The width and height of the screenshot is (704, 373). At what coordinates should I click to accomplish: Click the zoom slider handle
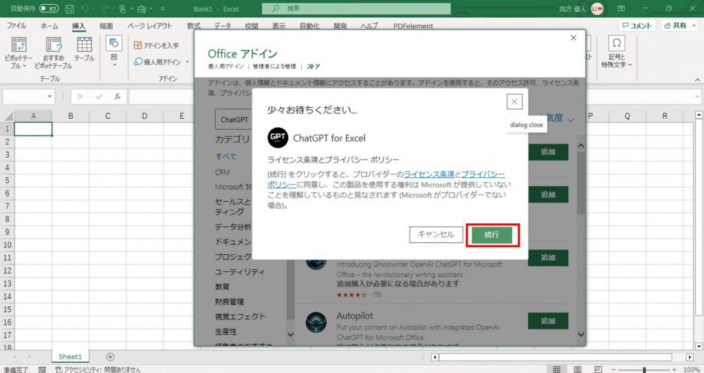pos(645,370)
